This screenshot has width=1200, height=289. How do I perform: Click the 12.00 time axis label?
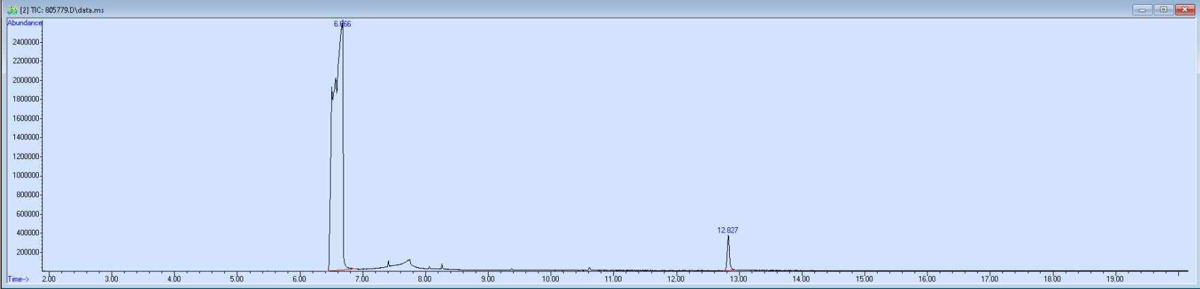coord(676,279)
